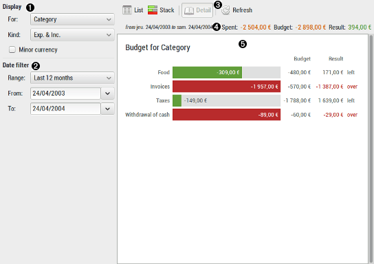Click the From date field 24/04/2003
Viewport: 374px width, 264px height.
pyautogui.click(x=65, y=93)
